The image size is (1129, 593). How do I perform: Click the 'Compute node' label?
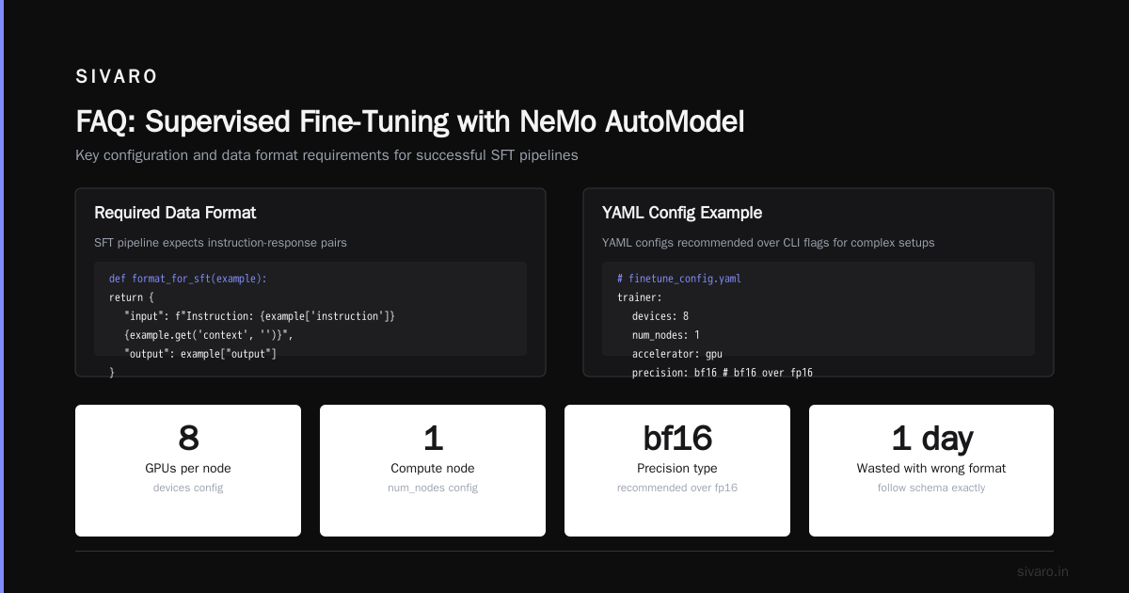click(433, 469)
